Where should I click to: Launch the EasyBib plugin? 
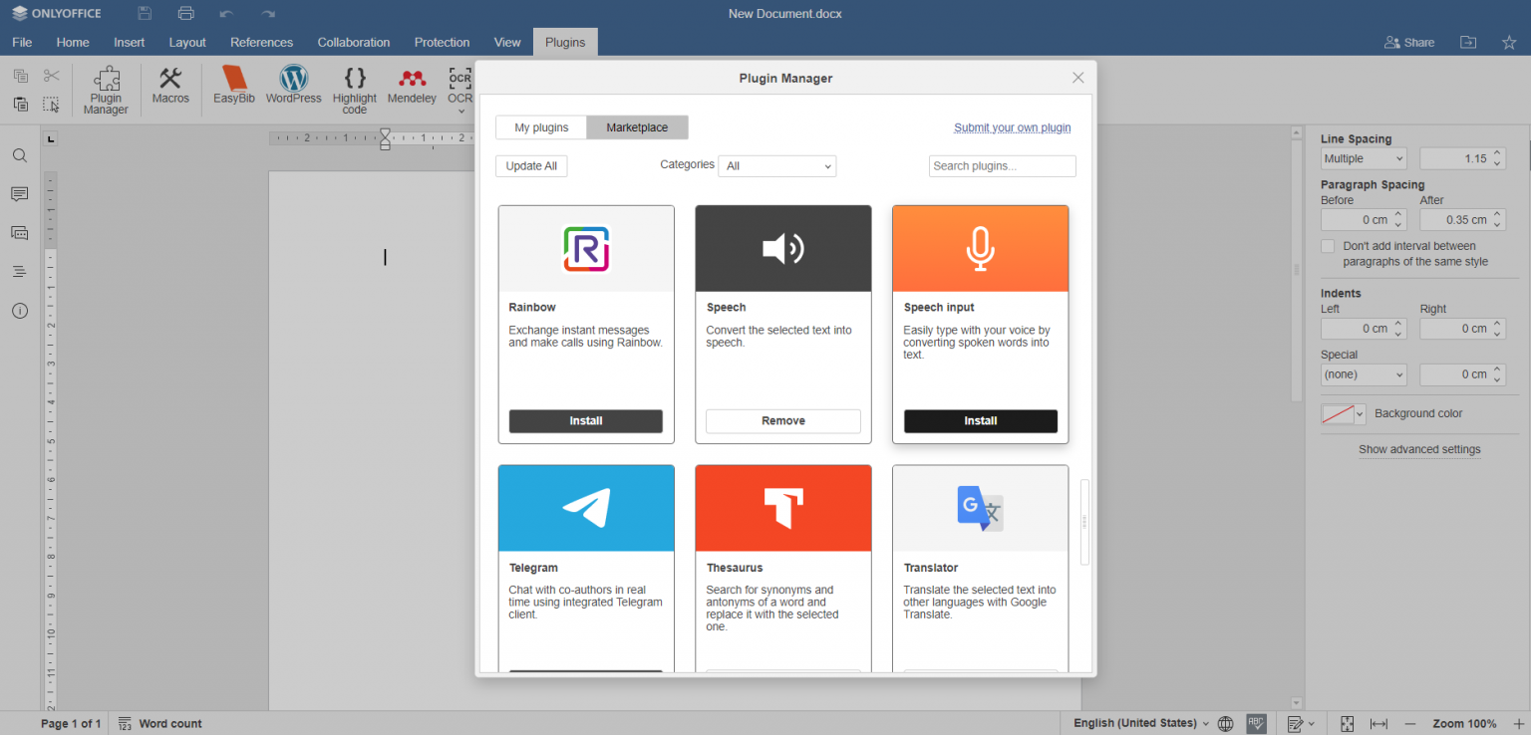[x=233, y=87]
